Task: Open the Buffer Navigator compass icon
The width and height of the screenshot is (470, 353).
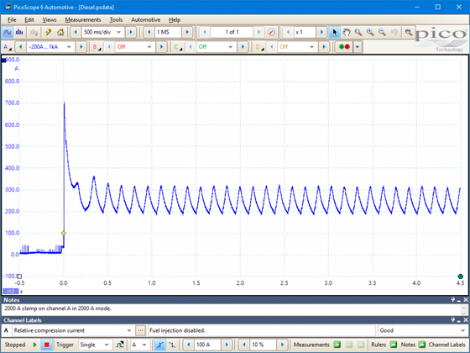Action: click(x=271, y=32)
